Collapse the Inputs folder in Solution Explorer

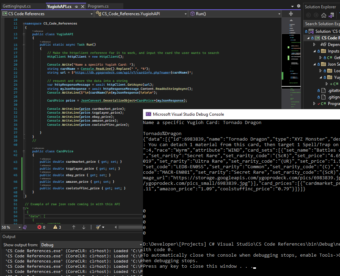point(314,51)
